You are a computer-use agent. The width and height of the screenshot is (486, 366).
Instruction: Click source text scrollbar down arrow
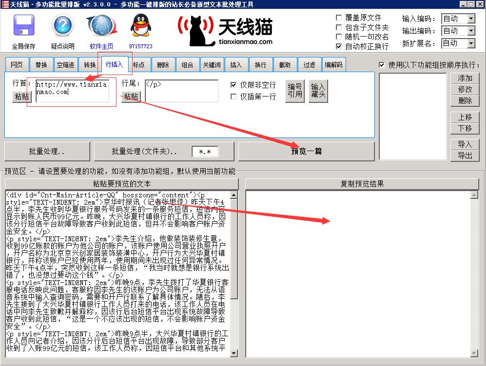coord(234,353)
